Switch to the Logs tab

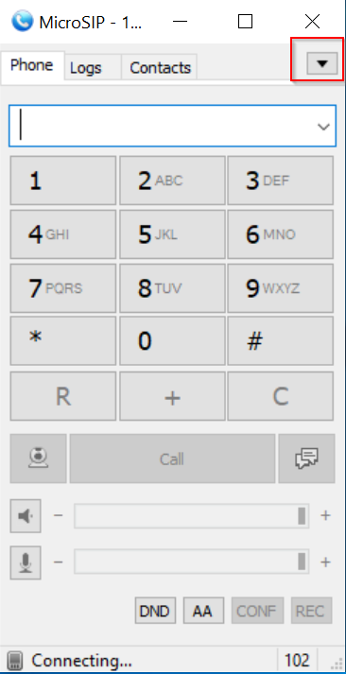click(86, 67)
